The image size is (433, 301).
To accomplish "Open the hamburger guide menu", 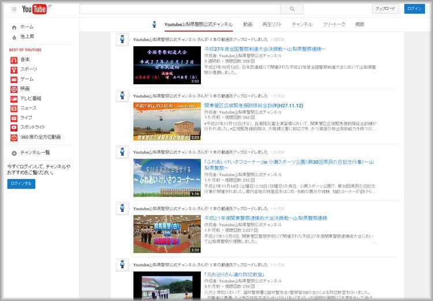I will 14,9.
